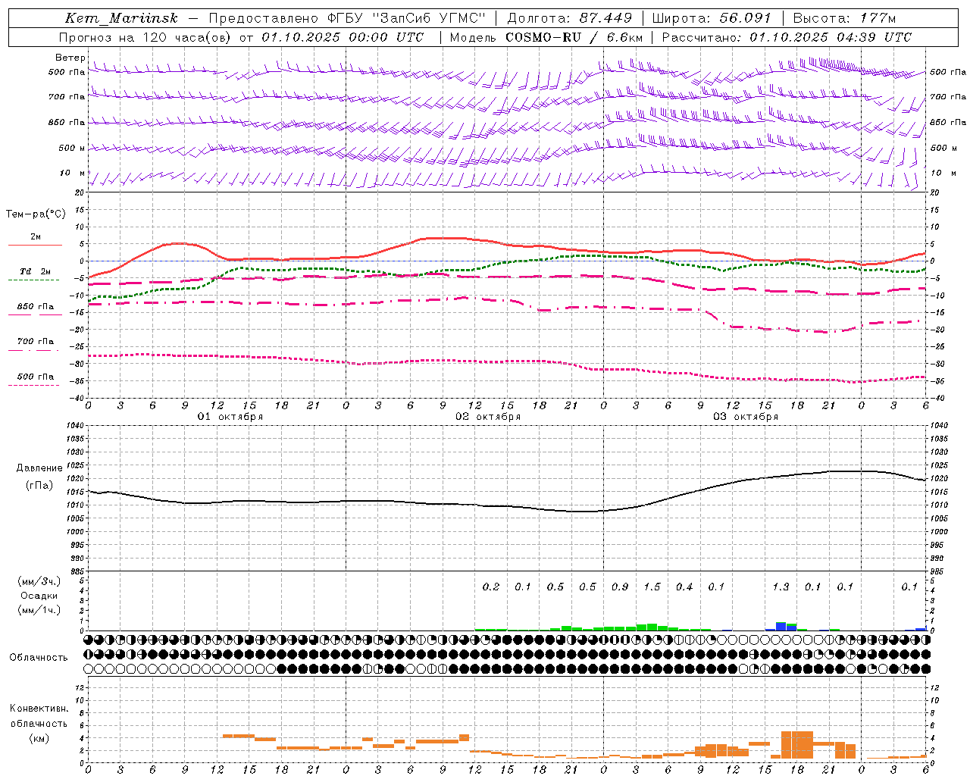Click the 1.5 precipitation amount
Screen dimensions: 970x776
click(652, 587)
